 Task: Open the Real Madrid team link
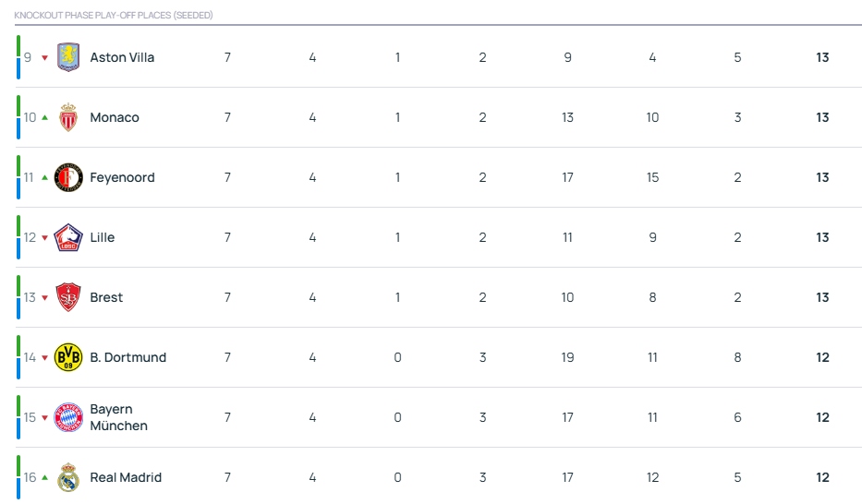click(126, 477)
